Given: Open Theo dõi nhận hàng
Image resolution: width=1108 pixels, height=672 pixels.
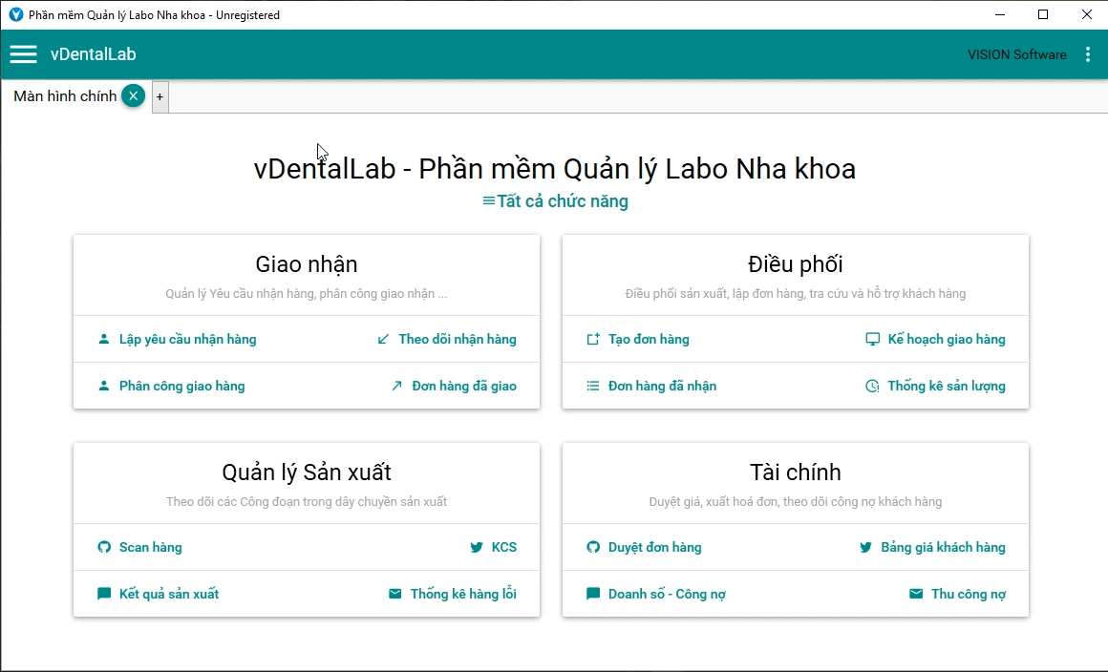Looking at the screenshot, I should tap(457, 339).
